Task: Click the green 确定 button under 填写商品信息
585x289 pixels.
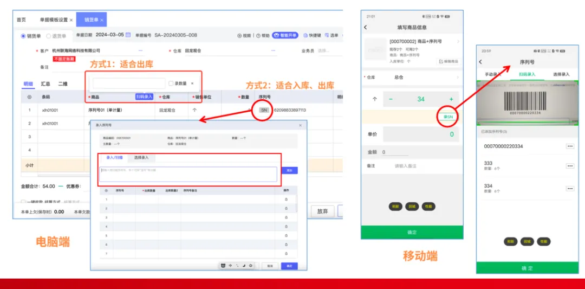Action: pyautogui.click(x=412, y=232)
